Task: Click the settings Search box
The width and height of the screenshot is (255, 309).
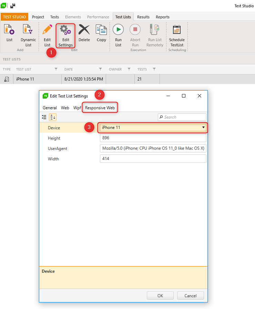Action: tap(182, 117)
